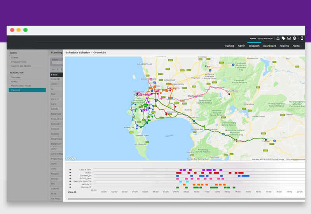Click the 15:00 blue Dantest_01 timeline block
This screenshot has width=311, height=214.
point(246,176)
